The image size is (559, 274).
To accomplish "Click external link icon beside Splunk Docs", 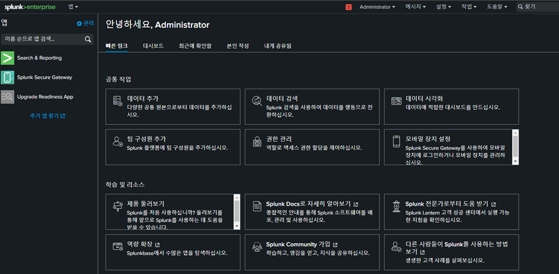I will 356,204.
